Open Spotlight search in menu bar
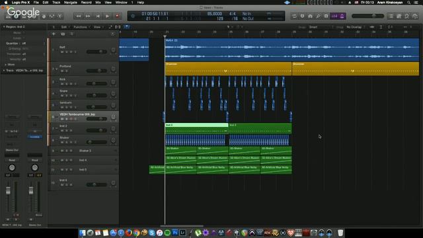 tap(409, 3)
